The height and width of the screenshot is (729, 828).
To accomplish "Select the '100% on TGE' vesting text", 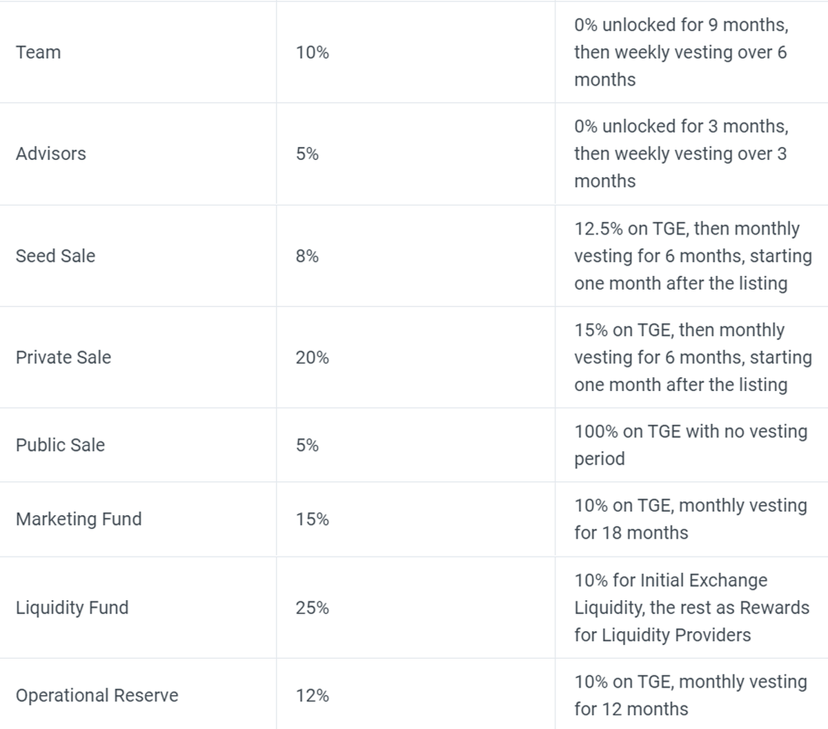I will point(690,445).
